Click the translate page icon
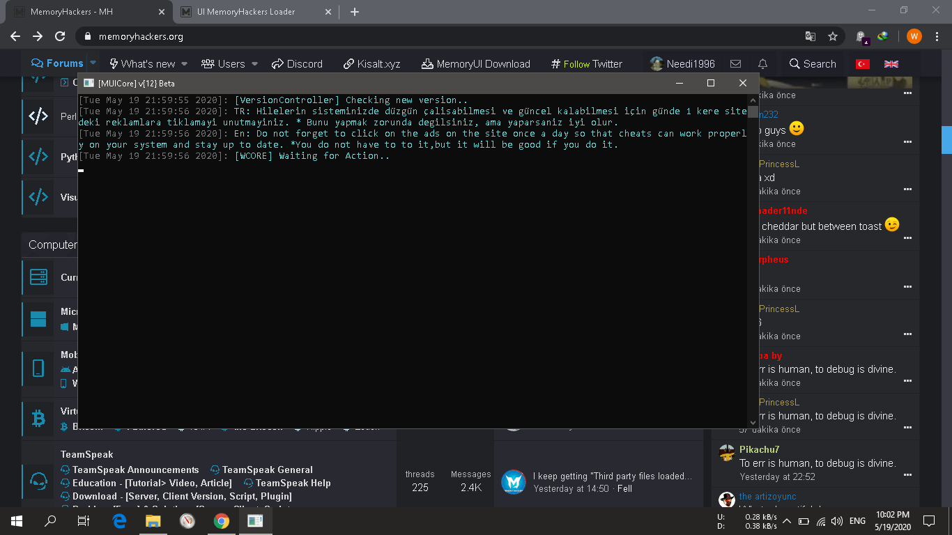This screenshot has width=952, height=535. point(810,36)
